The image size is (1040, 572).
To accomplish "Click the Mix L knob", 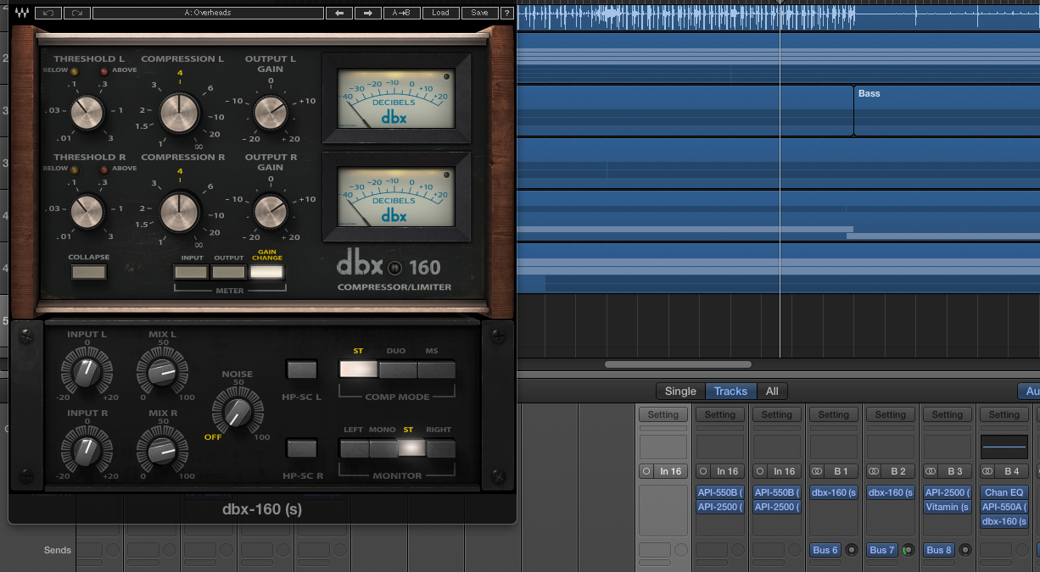I will (161, 373).
